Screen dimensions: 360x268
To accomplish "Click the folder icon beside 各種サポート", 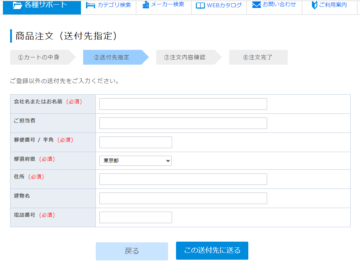I will pos(17,5).
